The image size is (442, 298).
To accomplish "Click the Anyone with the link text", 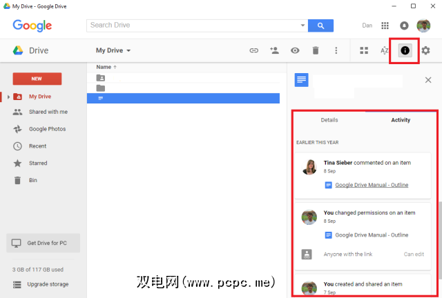I will point(348,254).
